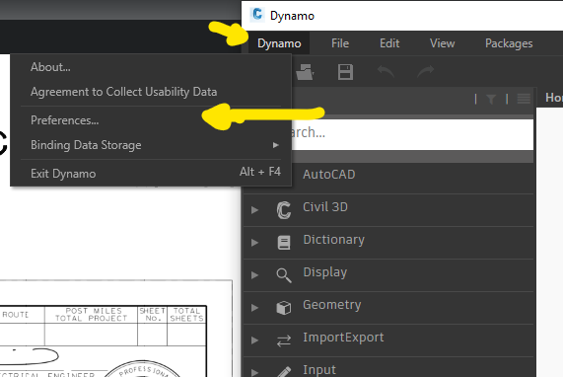Click the Input pencil icon
The image size is (563, 377).
pyautogui.click(x=284, y=372)
